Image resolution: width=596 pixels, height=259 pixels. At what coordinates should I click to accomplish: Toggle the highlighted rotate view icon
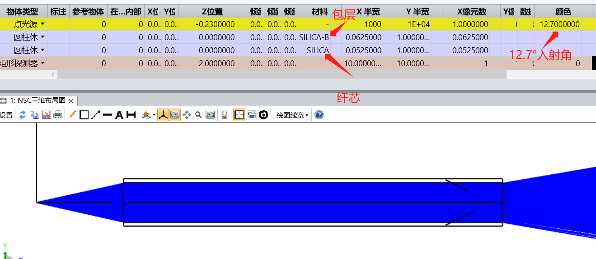(174, 115)
